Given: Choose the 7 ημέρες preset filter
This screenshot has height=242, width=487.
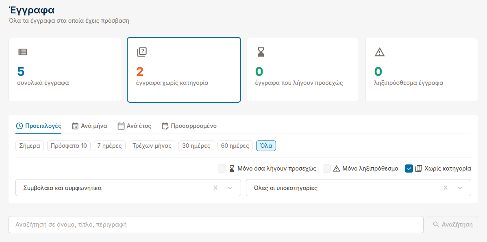Looking at the screenshot, I should click(x=109, y=146).
